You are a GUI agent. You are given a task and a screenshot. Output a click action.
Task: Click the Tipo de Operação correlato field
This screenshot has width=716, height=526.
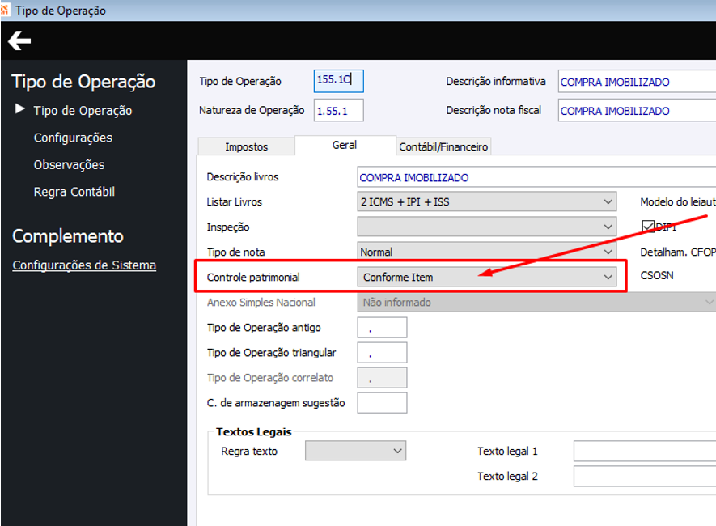[382, 378]
